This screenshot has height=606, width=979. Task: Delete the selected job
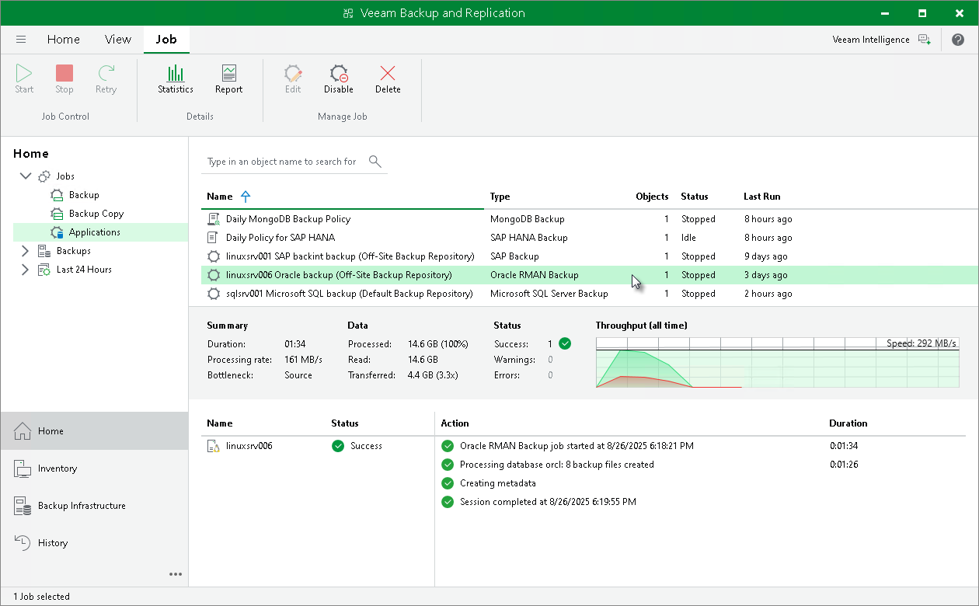tap(388, 79)
